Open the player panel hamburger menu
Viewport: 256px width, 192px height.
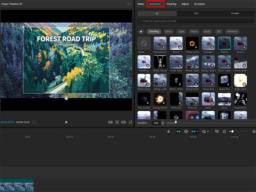coord(129,4)
